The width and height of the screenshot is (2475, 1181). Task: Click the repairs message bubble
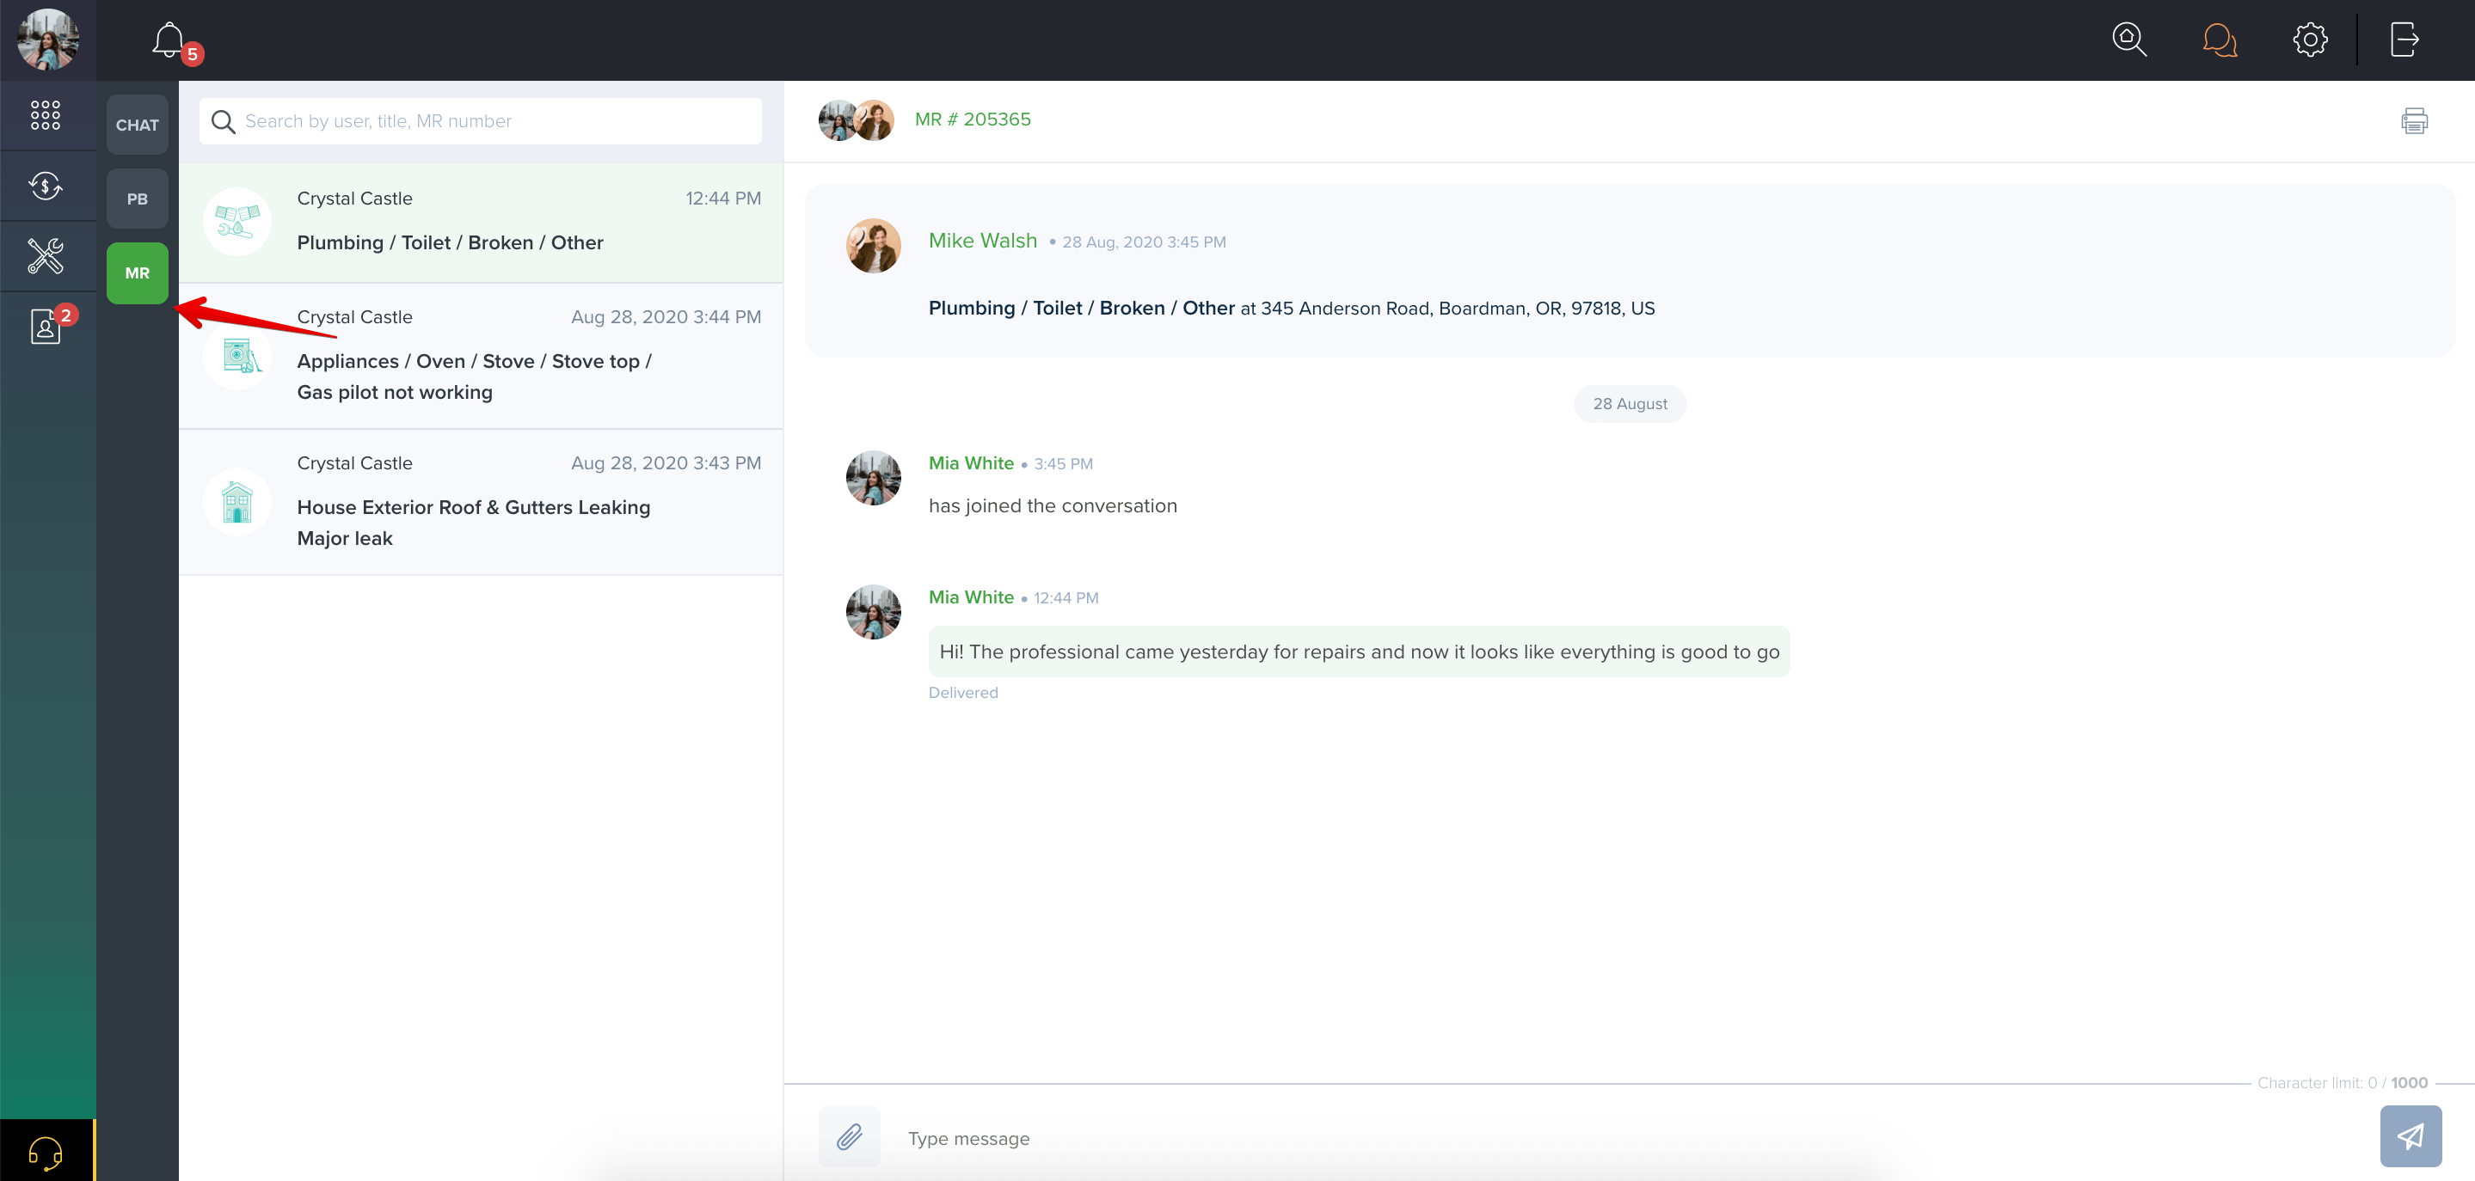click(x=1360, y=652)
